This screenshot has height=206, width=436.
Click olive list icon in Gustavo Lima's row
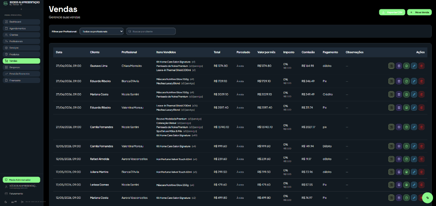click(x=391, y=66)
